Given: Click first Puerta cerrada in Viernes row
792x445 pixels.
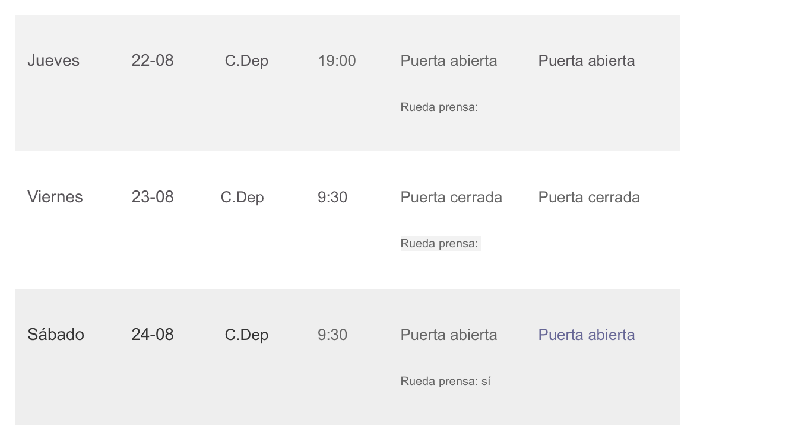Looking at the screenshot, I should 451,198.
